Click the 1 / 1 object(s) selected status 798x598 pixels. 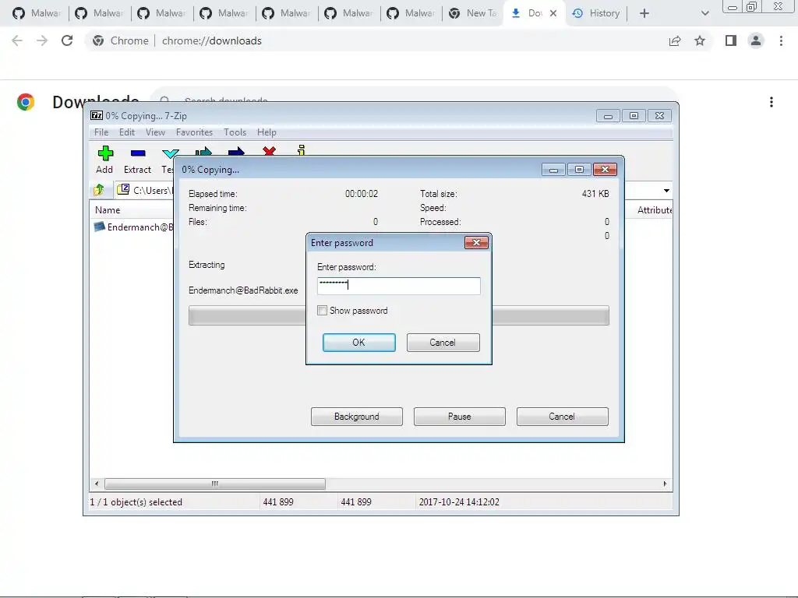pyautogui.click(x=136, y=502)
